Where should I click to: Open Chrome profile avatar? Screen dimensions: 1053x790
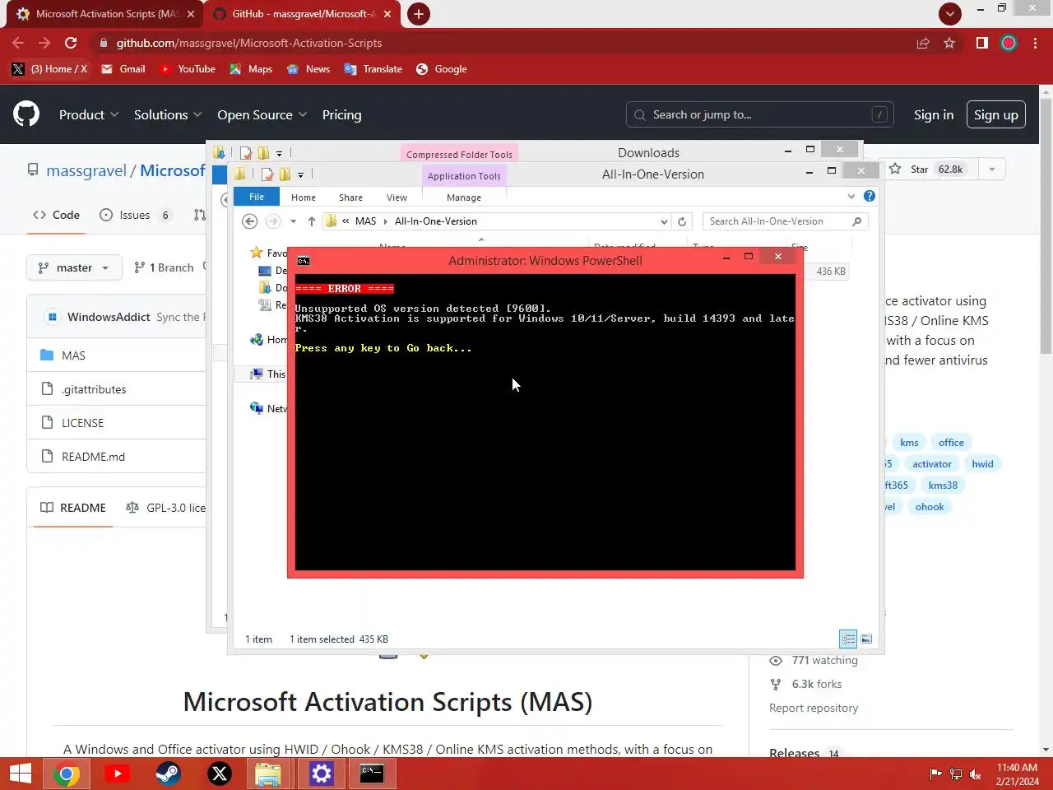click(x=1009, y=43)
